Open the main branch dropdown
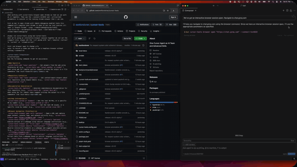This screenshot has height=167, width=297. click(x=80, y=38)
